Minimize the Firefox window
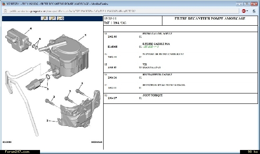260x154 pixels. point(240,4)
